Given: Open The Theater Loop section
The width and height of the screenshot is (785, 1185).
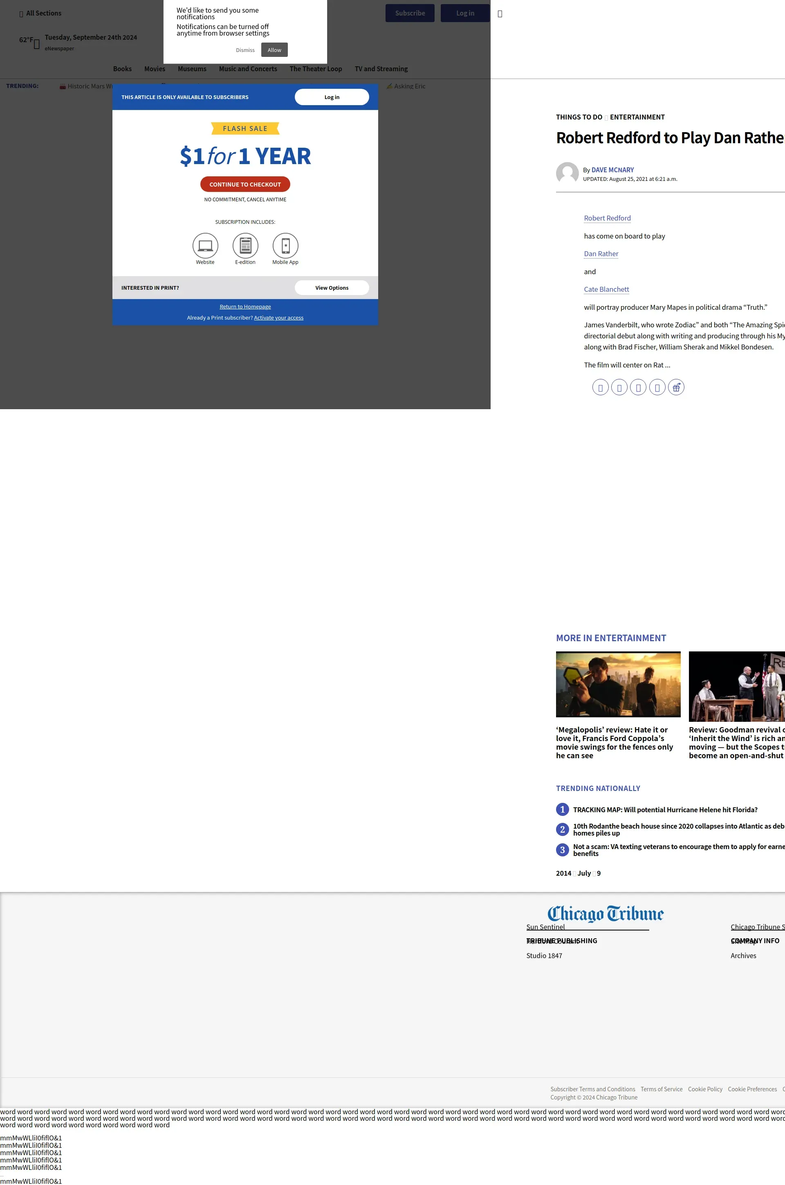Looking at the screenshot, I should tap(316, 69).
